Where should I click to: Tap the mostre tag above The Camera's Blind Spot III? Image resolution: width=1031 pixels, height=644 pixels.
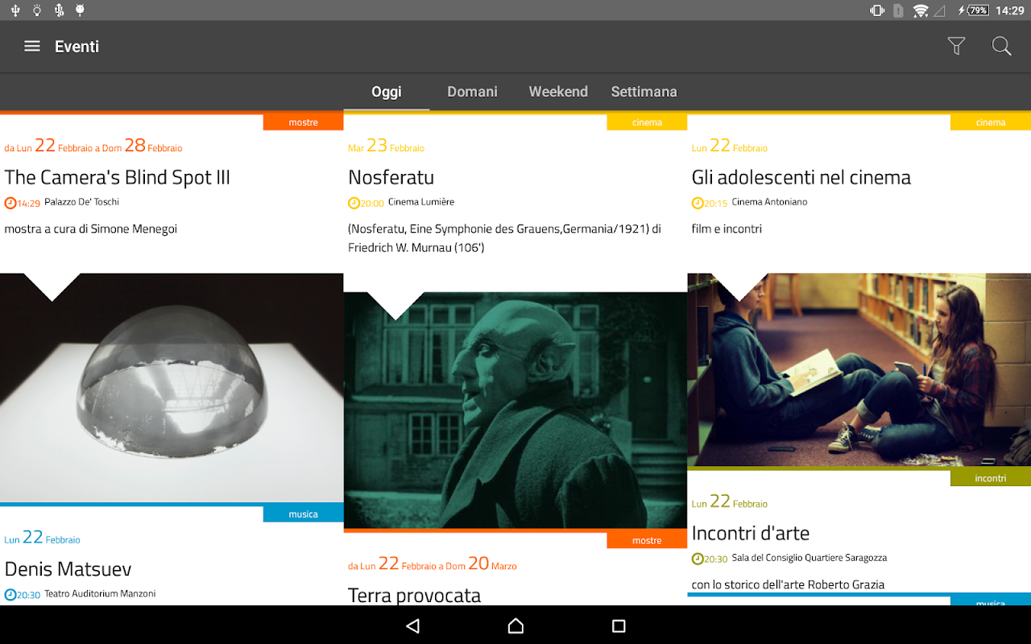[x=304, y=122]
